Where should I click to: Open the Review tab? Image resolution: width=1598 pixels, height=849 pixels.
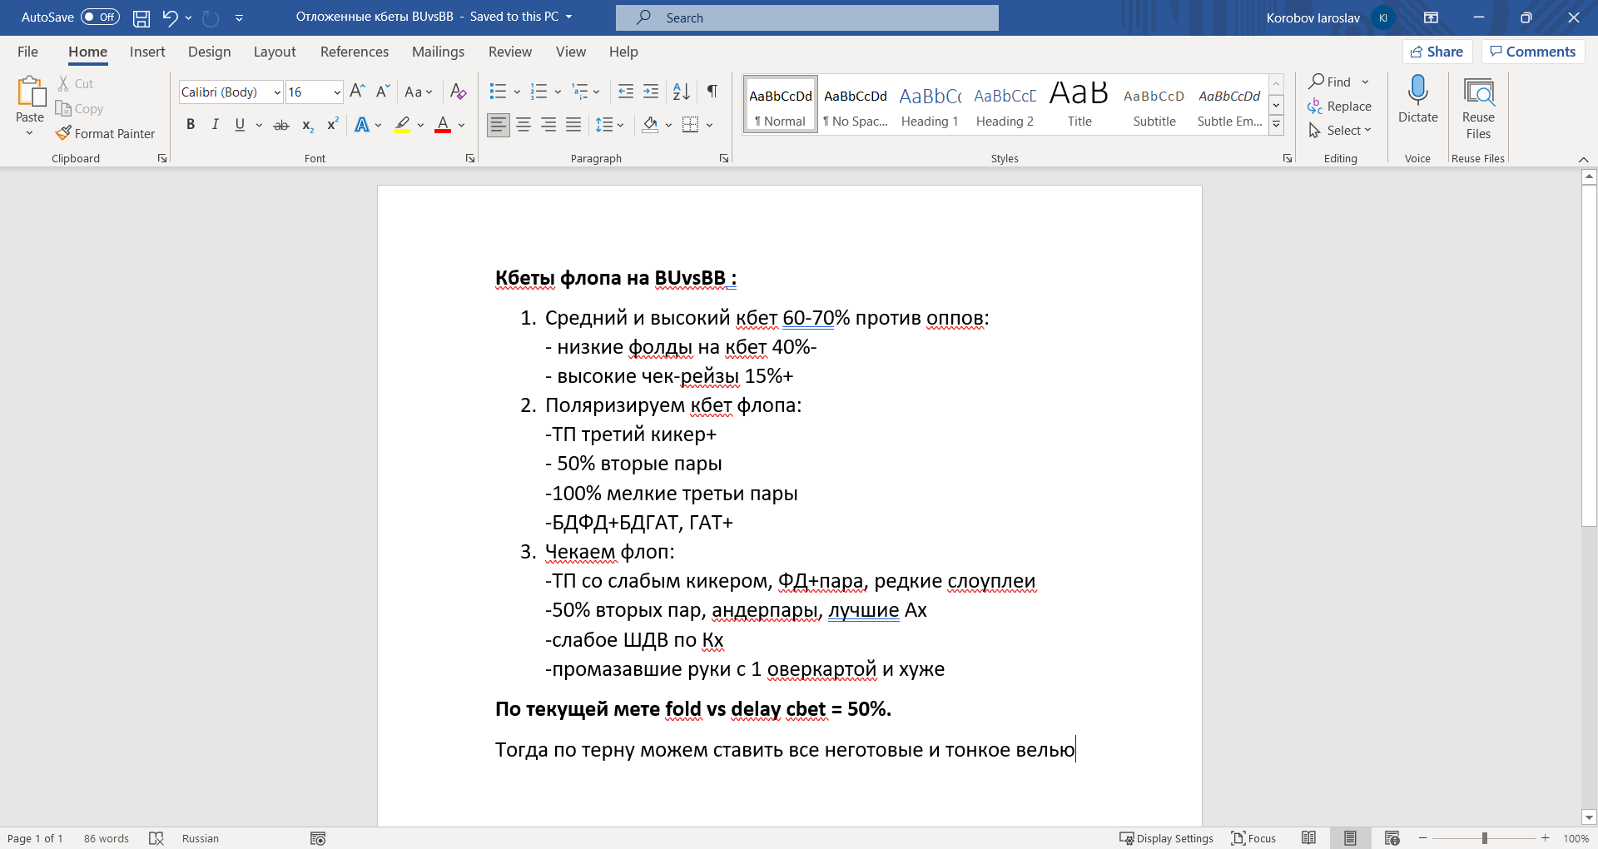pos(510,52)
